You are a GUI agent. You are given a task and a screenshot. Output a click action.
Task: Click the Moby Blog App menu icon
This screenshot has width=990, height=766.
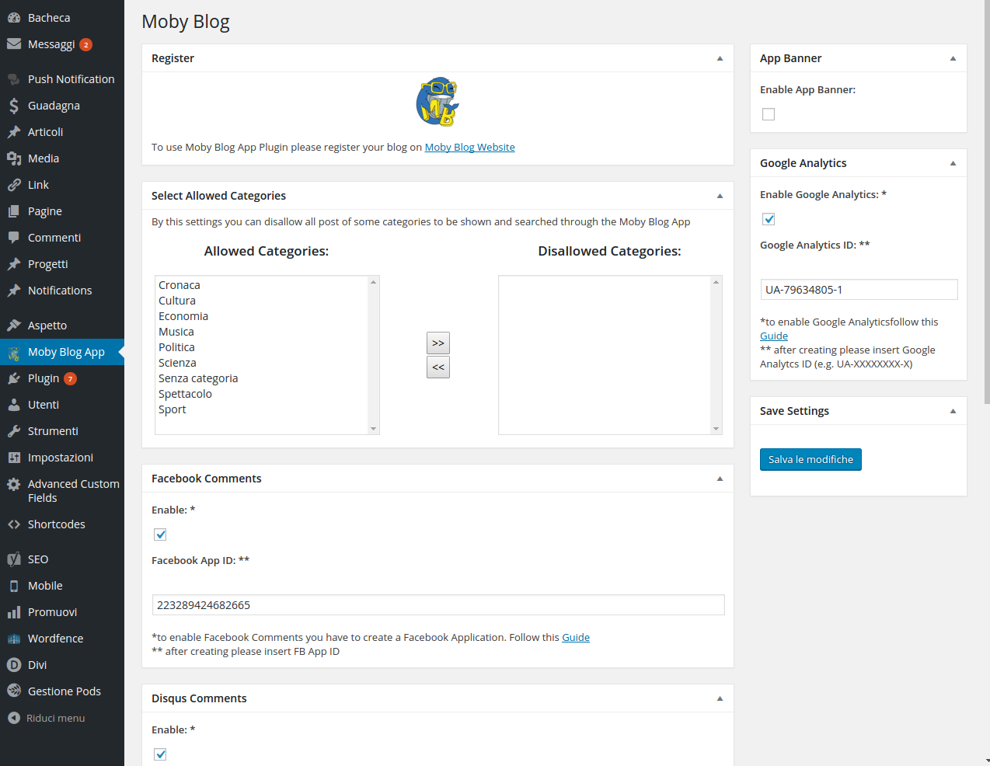[x=14, y=353]
